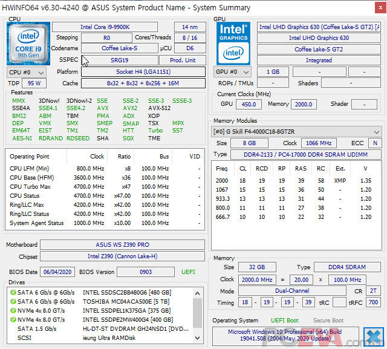This screenshot has width=387, height=349.
Task: Click green status icon for INTEL SSDPE2MW400G4 drive
Action: 13,319
